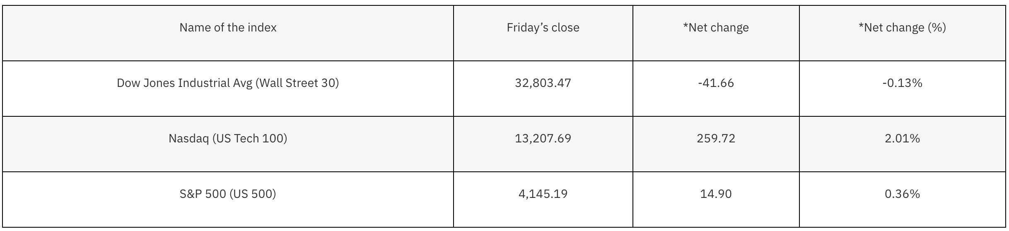Select the 'Nasdaq' index name text

pyautogui.click(x=188, y=138)
